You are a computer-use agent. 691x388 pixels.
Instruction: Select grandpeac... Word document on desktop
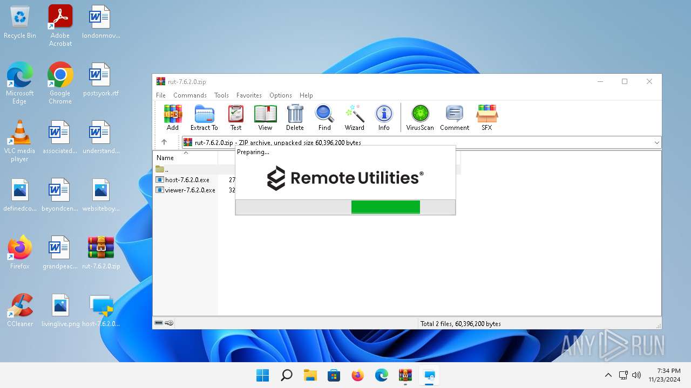pyautogui.click(x=60, y=252)
